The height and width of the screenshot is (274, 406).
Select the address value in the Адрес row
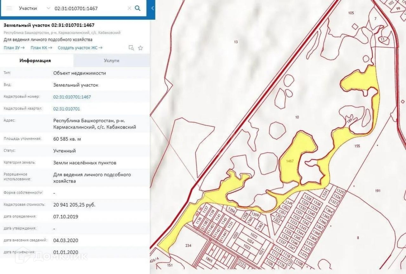(x=95, y=124)
